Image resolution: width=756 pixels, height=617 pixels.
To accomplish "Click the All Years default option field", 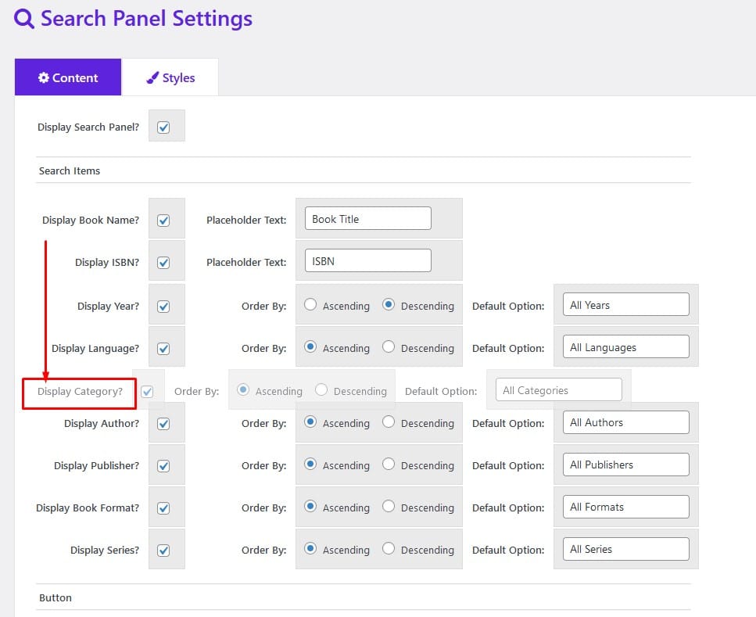I will pos(625,305).
